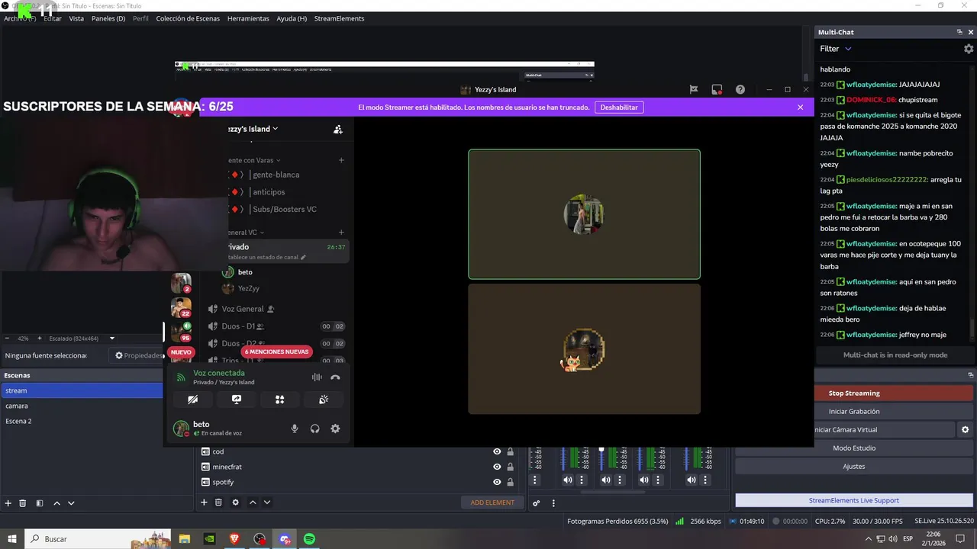Move source down arrow

(x=266, y=502)
